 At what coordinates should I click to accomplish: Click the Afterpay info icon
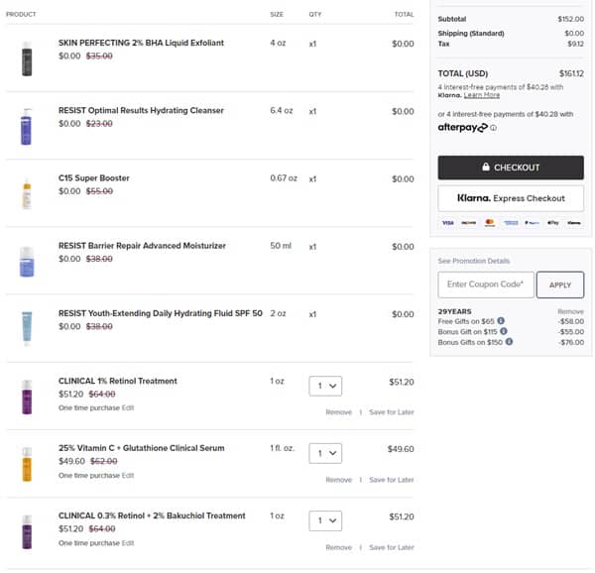click(x=493, y=128)
